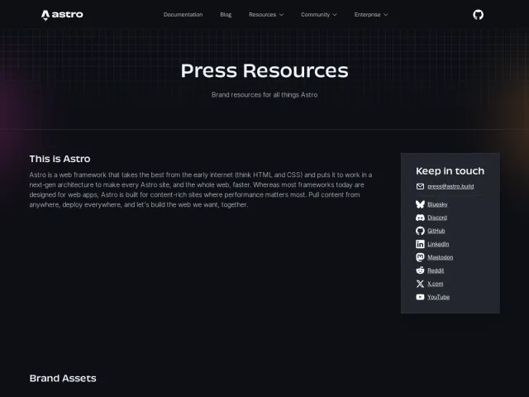The width and height of the screenshot is (529, 397).
Task: Open the Discord link
Action: pyautogui.click(x=437, y=218)
